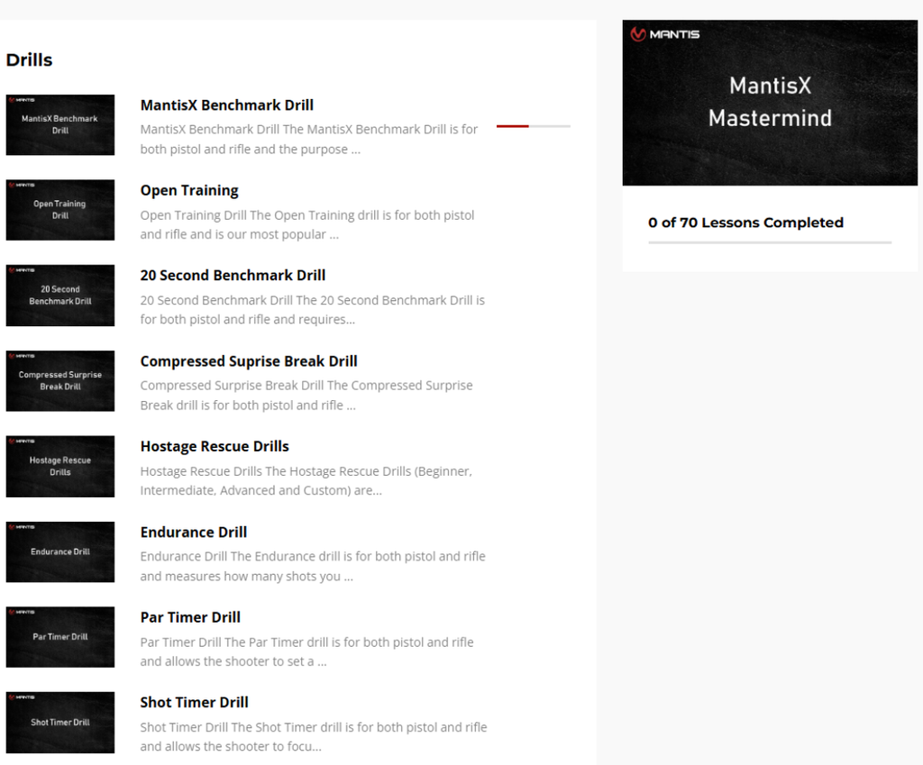Click the MantisX Mastermind course banner
Image resolution: width=923 pixels, height=765 pixels.
click(x=770, y=103)
